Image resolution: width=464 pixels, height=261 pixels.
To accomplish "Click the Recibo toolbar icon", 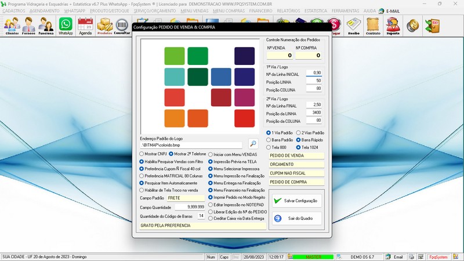I will coord(353,26).
